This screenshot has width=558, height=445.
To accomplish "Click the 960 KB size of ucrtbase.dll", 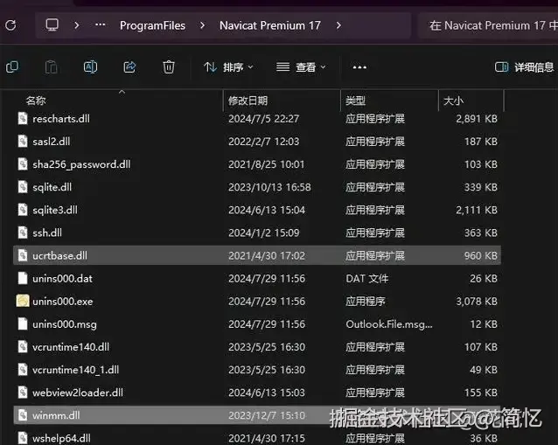I will click(x=480, y=255).
